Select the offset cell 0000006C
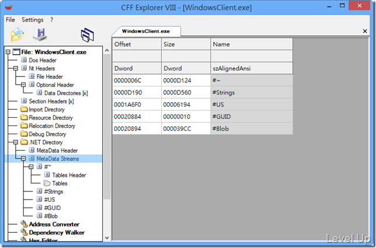Image resolution: width=376 pixels, height=248 pixels. [137, 81]
